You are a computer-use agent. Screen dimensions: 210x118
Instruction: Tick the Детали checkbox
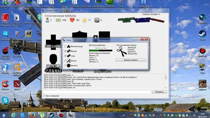point(65,61)
